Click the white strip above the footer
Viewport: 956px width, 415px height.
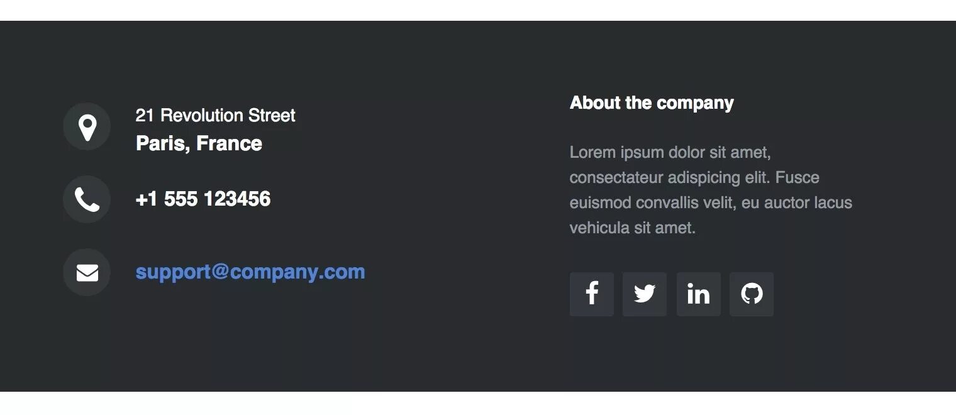(478, 10)
